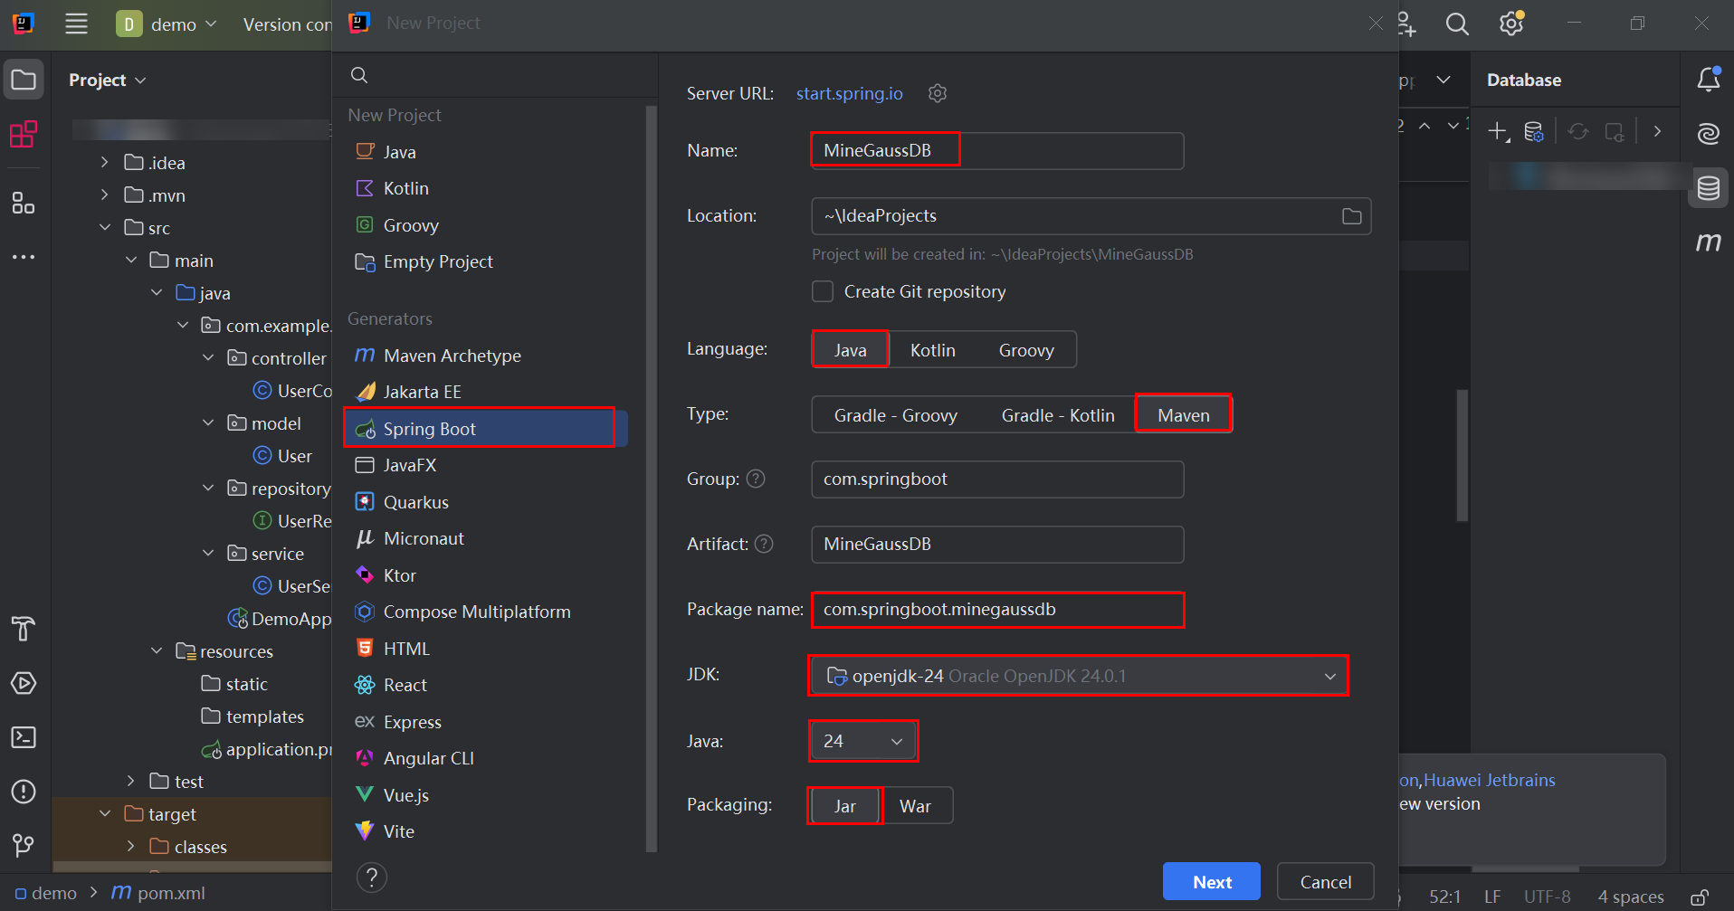Viewport: 1734px width, 911px height.
Task: Show help for the Artifact field
Action: click(x=764, y=544)
